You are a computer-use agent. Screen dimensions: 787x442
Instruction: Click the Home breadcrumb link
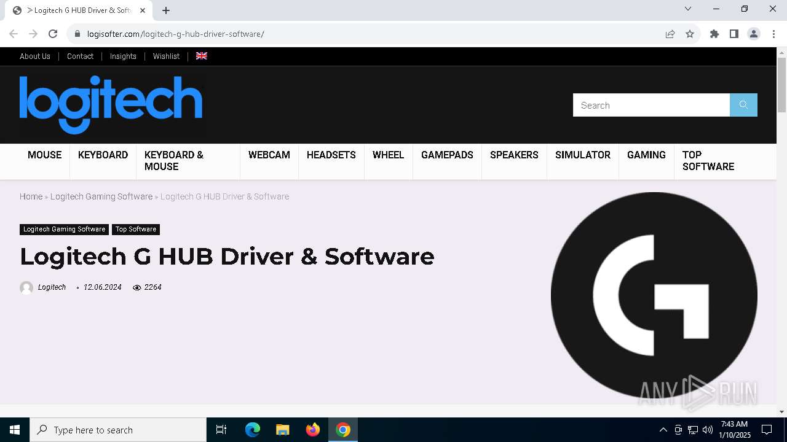coord(31,196)
